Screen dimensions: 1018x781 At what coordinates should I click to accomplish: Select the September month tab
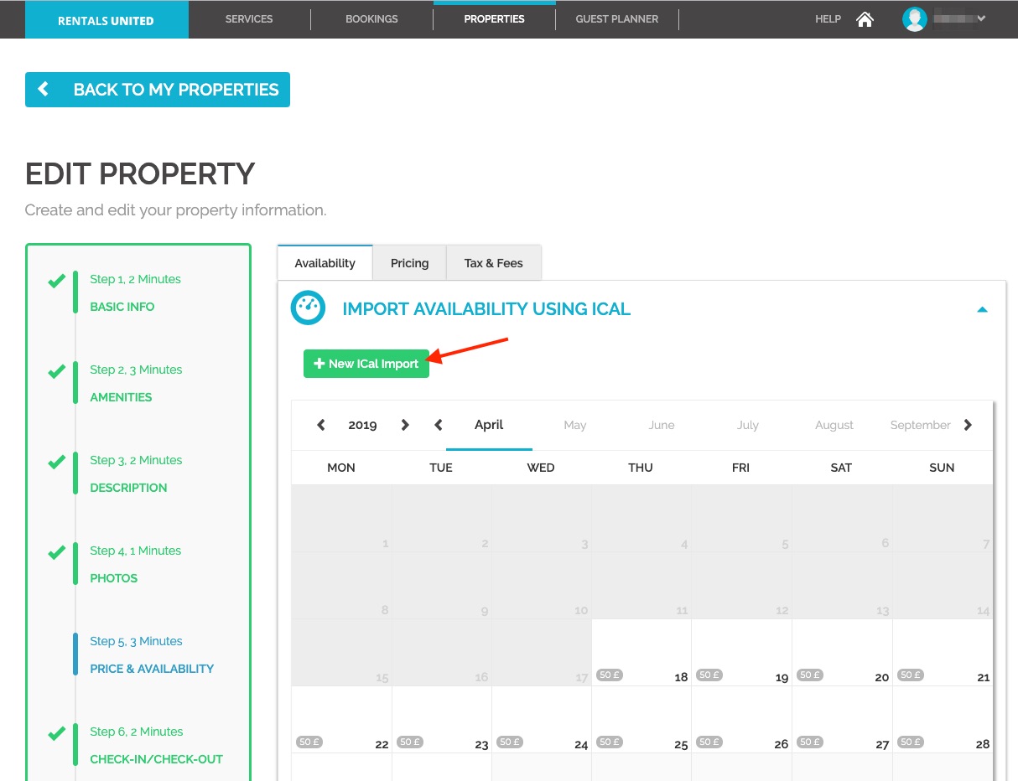[x=920, y=425]
